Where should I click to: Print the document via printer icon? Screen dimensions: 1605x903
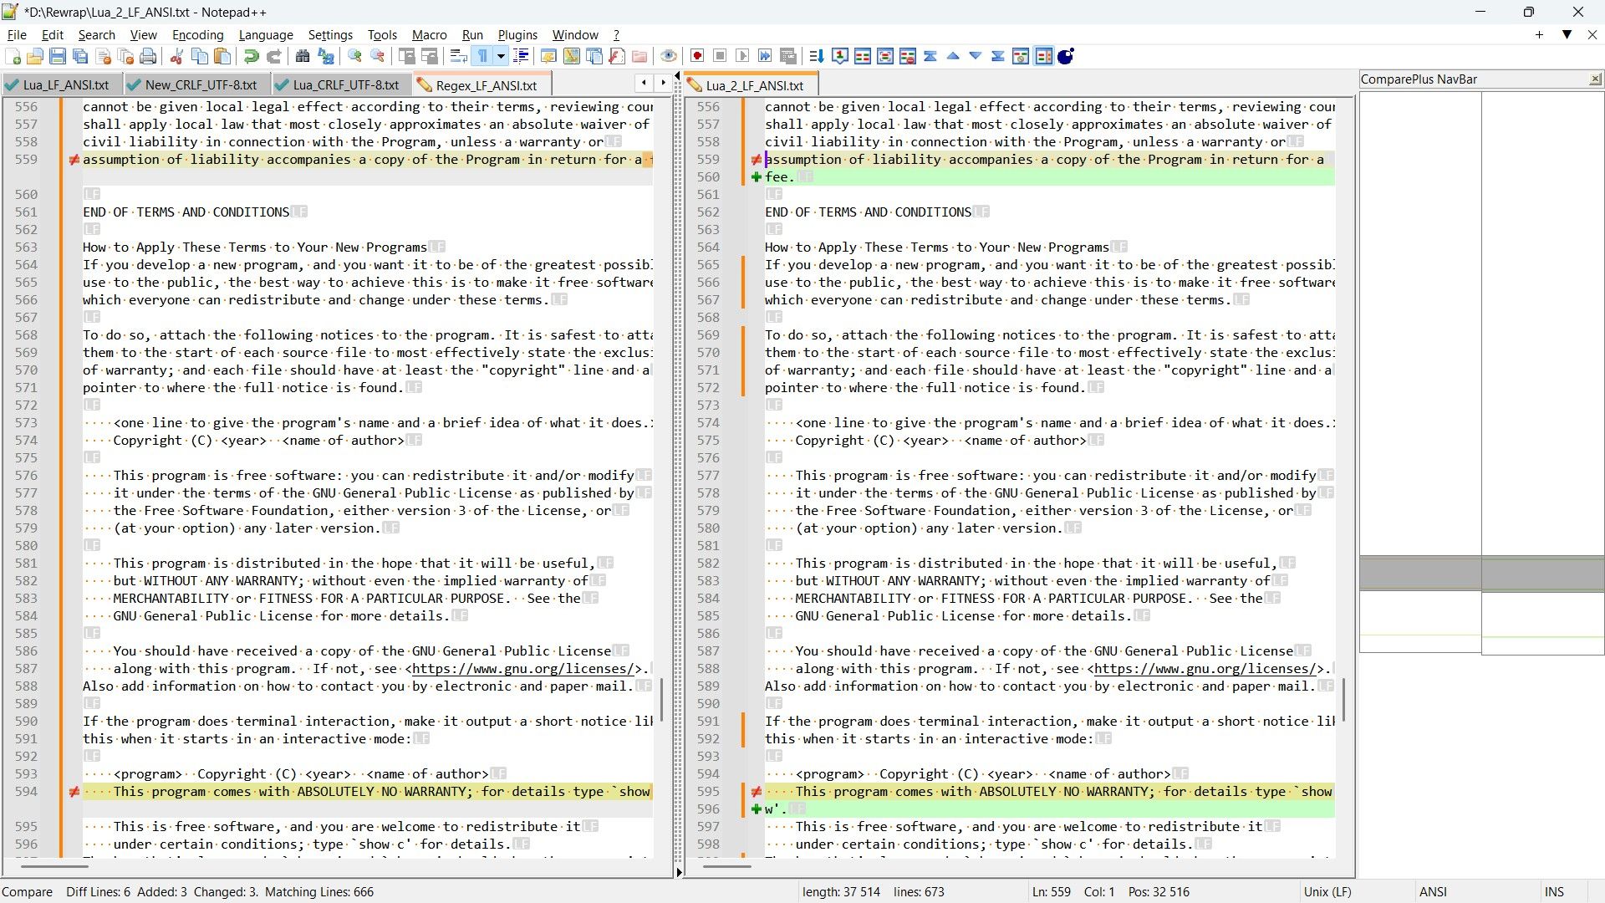148,56
